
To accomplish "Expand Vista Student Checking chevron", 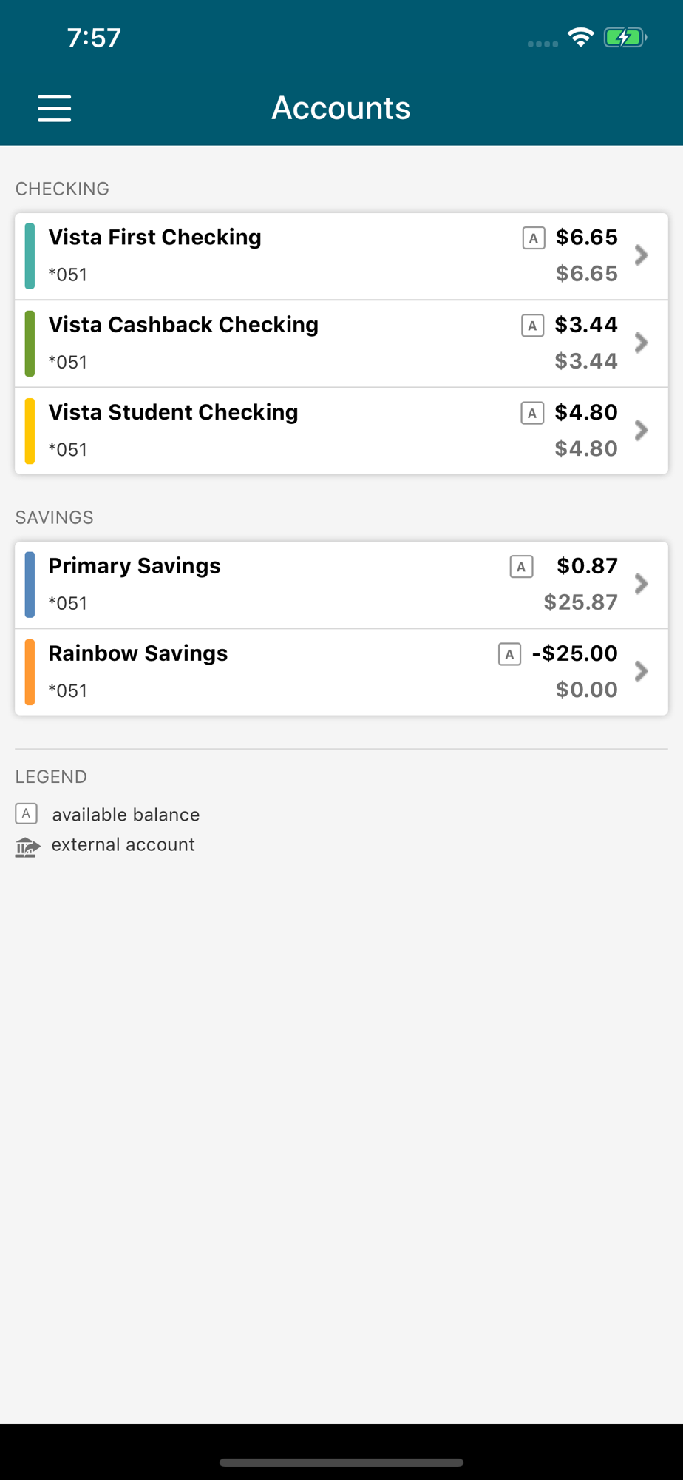I will point(642,430).
